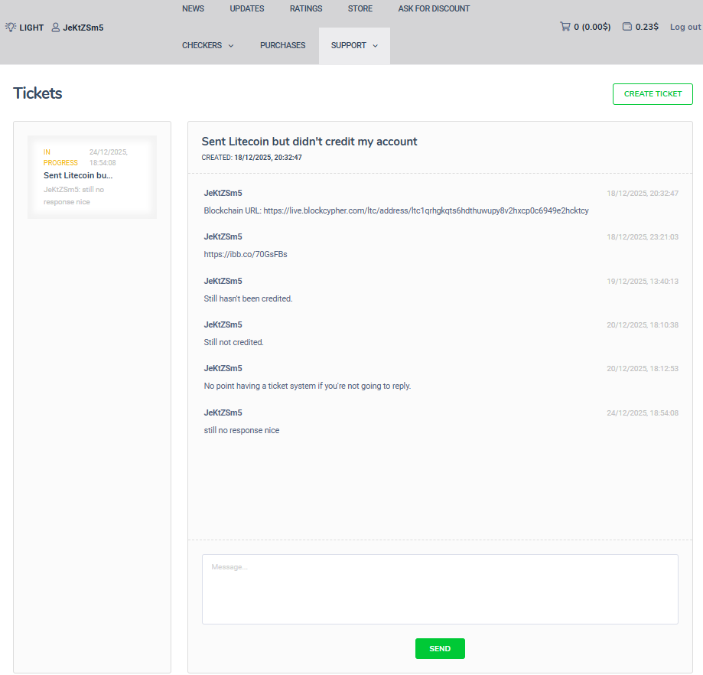
Task: Click the 0.23$ account balance
Action: pyautogui.click(x=646, y=27)
